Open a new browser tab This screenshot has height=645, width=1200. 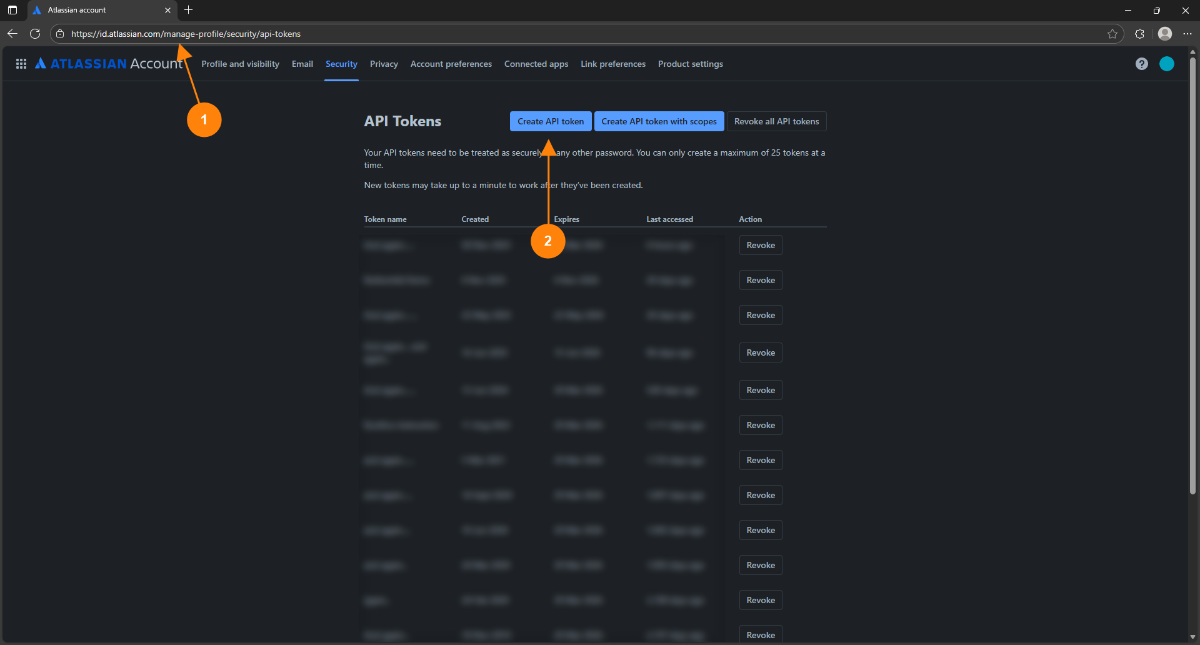point(188,10)
